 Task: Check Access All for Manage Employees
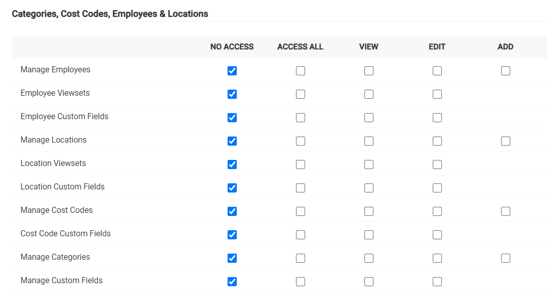point(301,71)
